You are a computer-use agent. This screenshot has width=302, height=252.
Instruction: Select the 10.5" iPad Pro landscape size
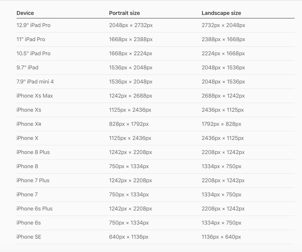point(223,53)
